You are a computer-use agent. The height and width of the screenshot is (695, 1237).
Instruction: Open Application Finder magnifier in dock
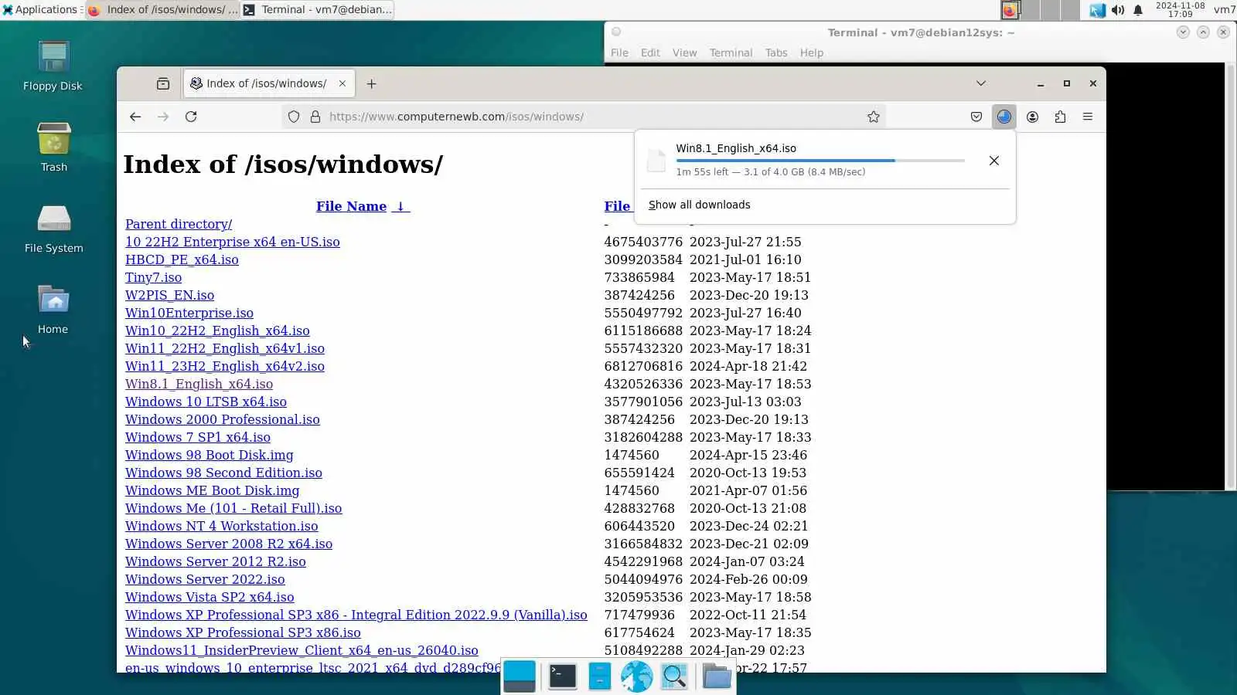(x=674, y=676)
